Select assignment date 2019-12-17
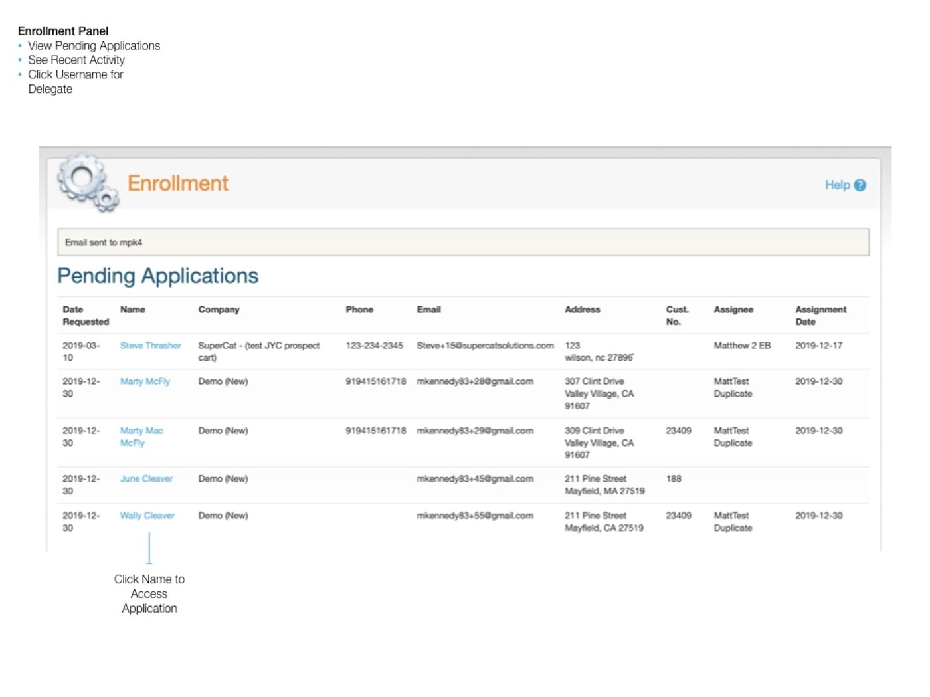 click(818, 346)
